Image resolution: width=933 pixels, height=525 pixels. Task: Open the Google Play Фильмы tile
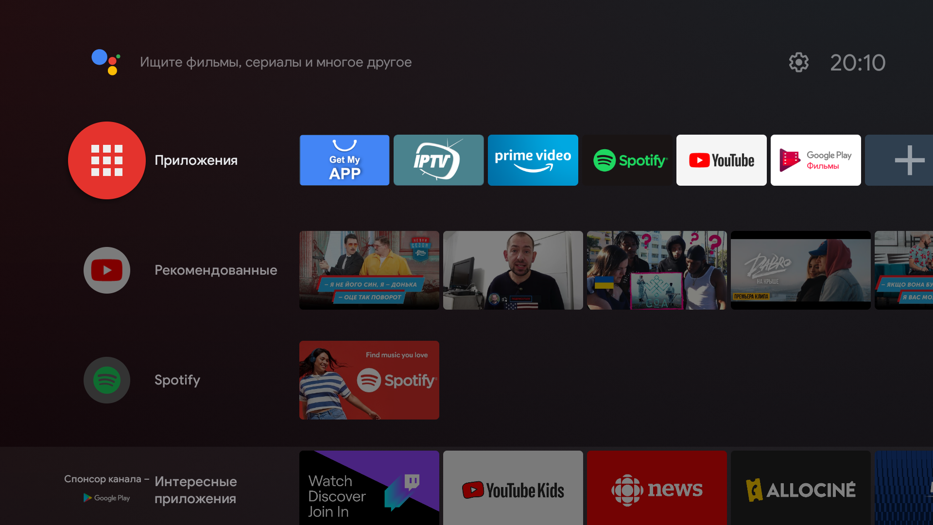816,160
